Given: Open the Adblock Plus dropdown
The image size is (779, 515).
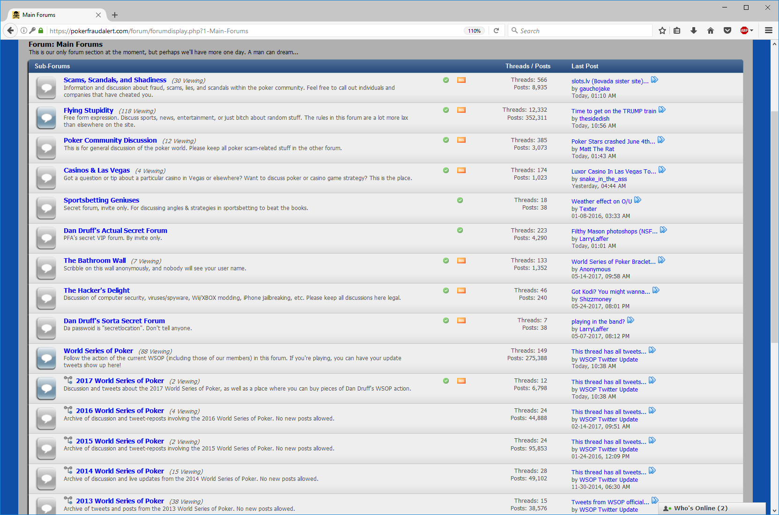Looking at the screenshot, I should tap(747, 31).
